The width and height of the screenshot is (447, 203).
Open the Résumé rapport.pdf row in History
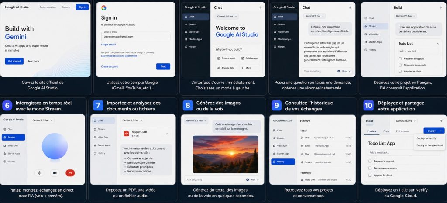(326, 154)
